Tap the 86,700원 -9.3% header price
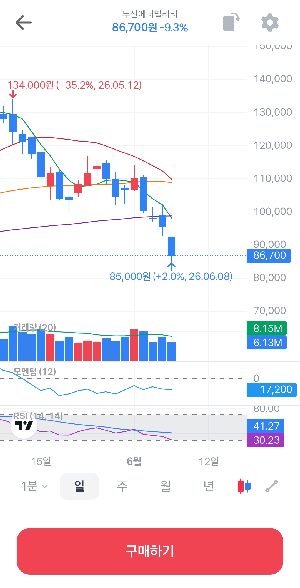Image resolution: width=300 pixels, height=588 pixels. [150, 28]
